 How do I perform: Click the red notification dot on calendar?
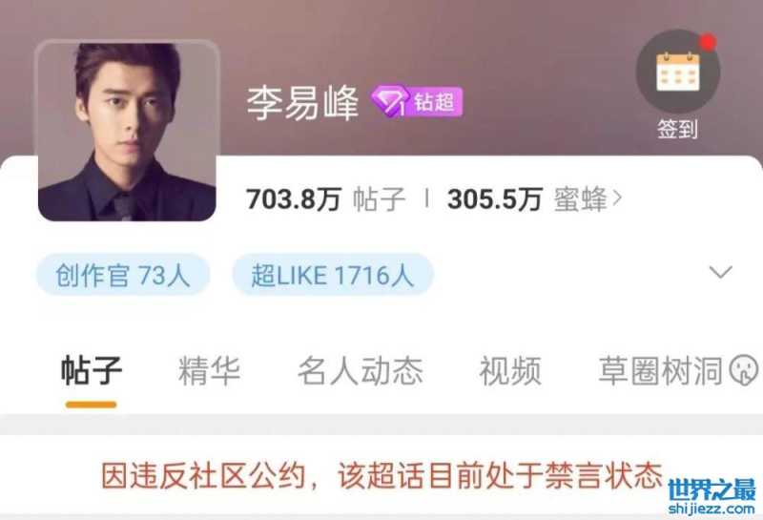708,42
